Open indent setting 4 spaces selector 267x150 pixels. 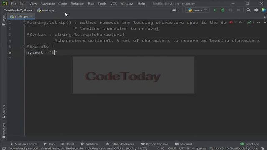199,148
